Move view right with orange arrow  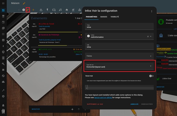[33, 10]
